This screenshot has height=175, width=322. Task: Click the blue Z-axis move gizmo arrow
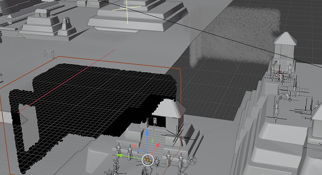tap(147, 132)
